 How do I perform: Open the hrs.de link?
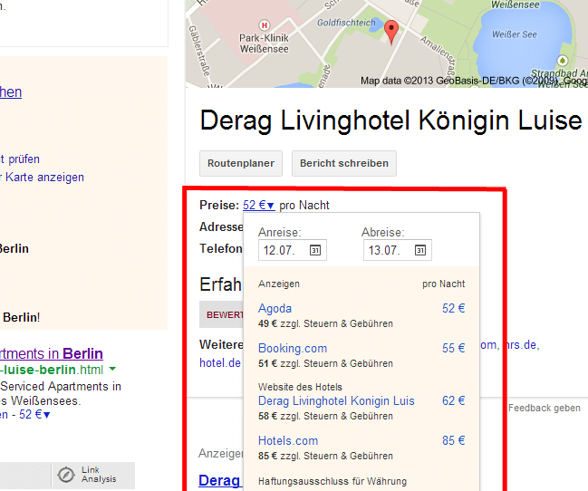(523, 345)
